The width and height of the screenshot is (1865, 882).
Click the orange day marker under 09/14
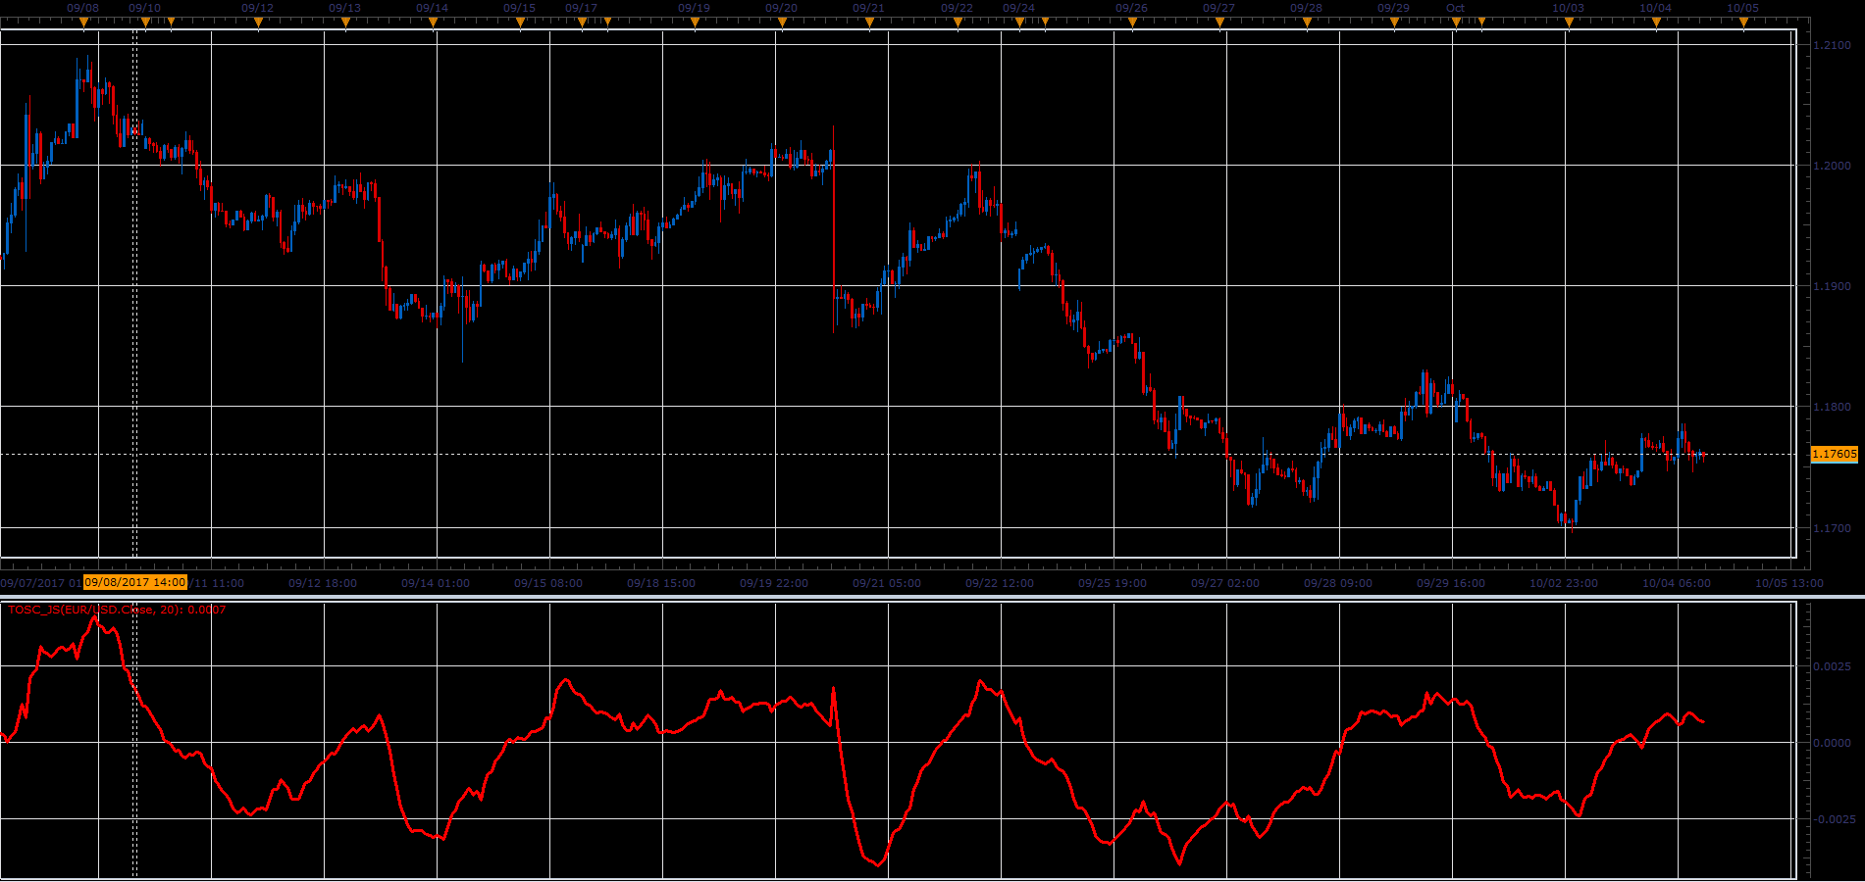click(x=433, y=22)
